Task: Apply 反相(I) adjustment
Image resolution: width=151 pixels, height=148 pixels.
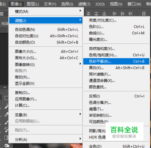Action: point(116,96)
